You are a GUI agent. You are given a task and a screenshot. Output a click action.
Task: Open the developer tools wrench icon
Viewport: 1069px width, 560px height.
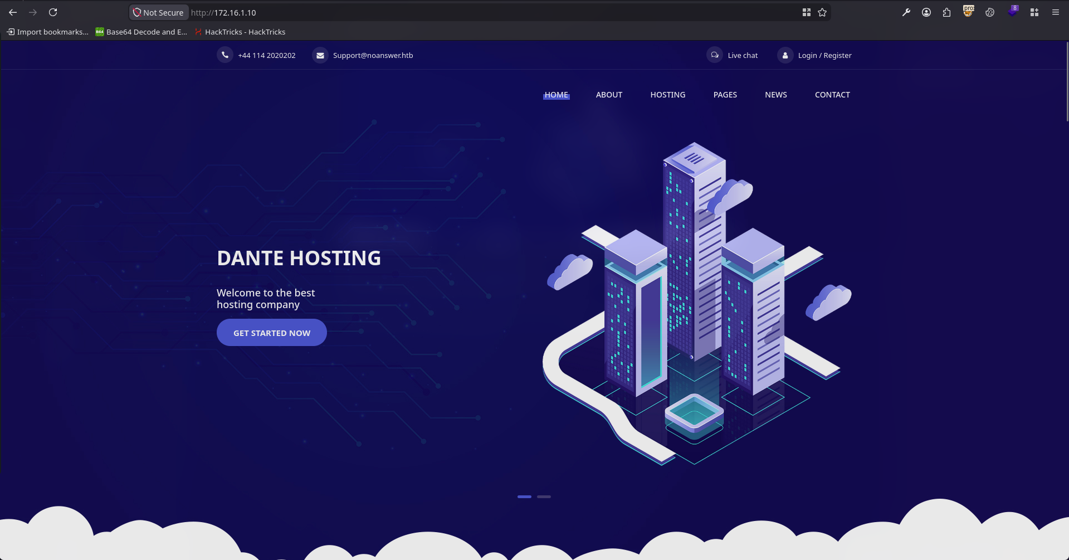(x=906, y=12)
